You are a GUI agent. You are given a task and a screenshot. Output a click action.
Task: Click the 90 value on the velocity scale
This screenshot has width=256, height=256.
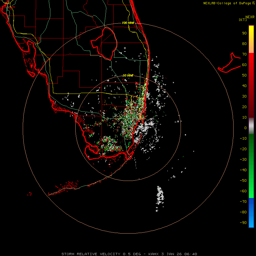point(244,33)
